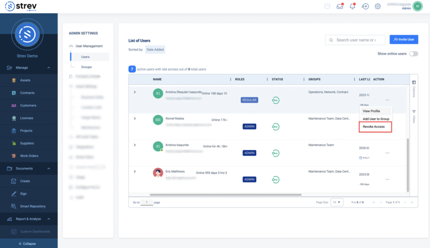This screenshot has width=430, height=248.
Task: Toggle the Show online users switch
Action: tap(414, 54)
